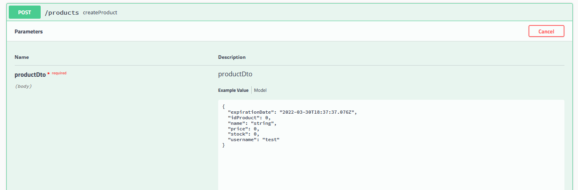This screenshot has height=190, width=578.
Task: Click the red required label
Action: (59, 73)
